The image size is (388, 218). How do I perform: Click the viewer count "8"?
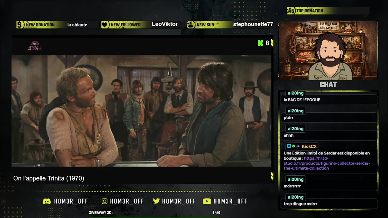pyautogui.click(x=267, y=43)
